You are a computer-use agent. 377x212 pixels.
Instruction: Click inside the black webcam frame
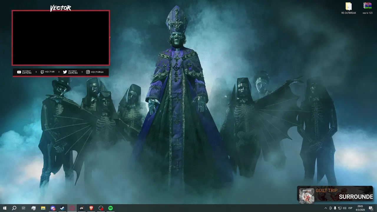tap(61, 38)
